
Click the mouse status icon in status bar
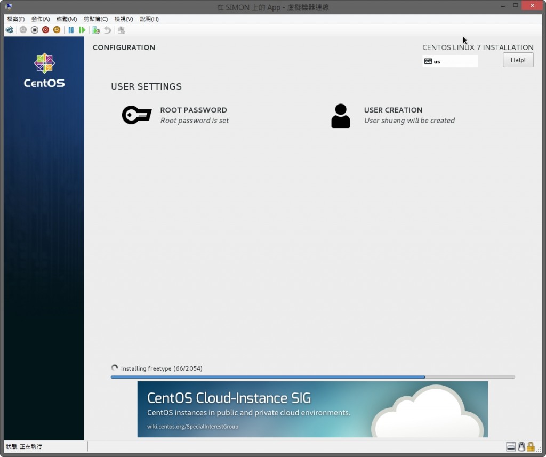tap(521, 446)
